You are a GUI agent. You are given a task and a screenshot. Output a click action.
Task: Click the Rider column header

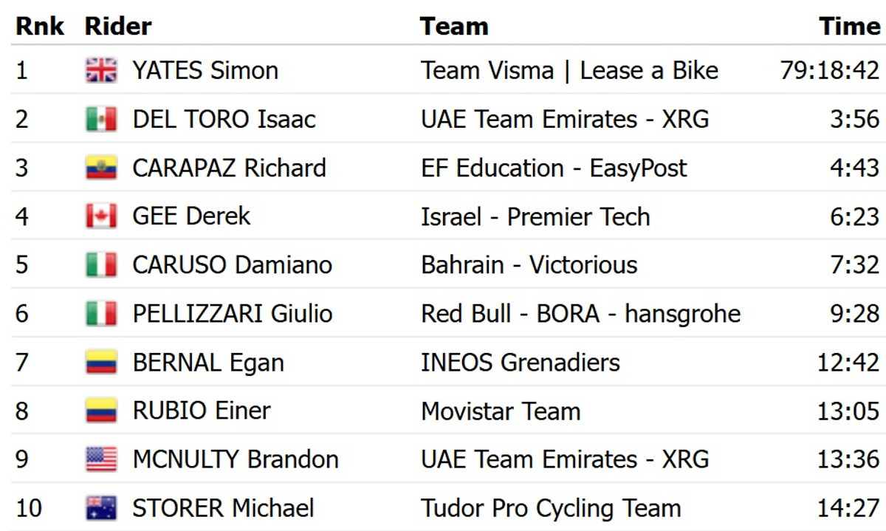[118, 27]
